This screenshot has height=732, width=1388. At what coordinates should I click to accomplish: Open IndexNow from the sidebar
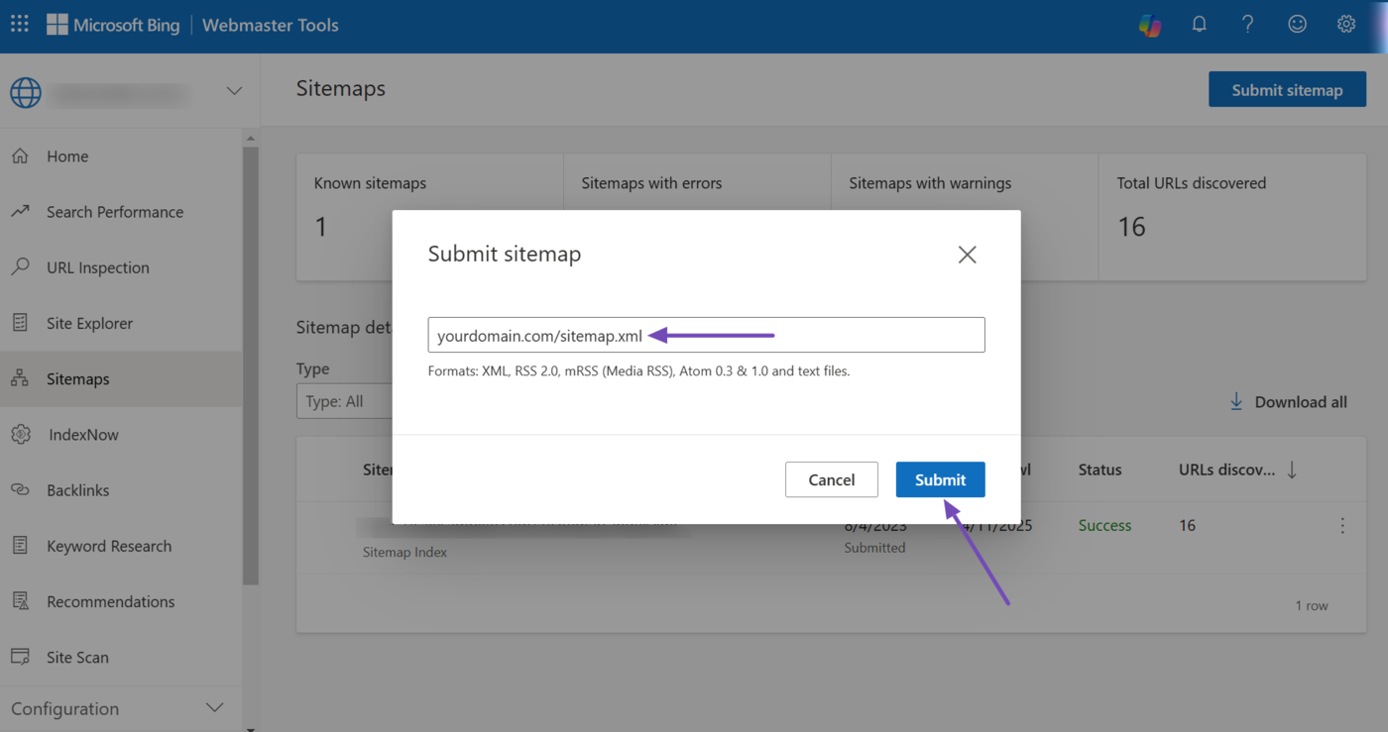83,435
